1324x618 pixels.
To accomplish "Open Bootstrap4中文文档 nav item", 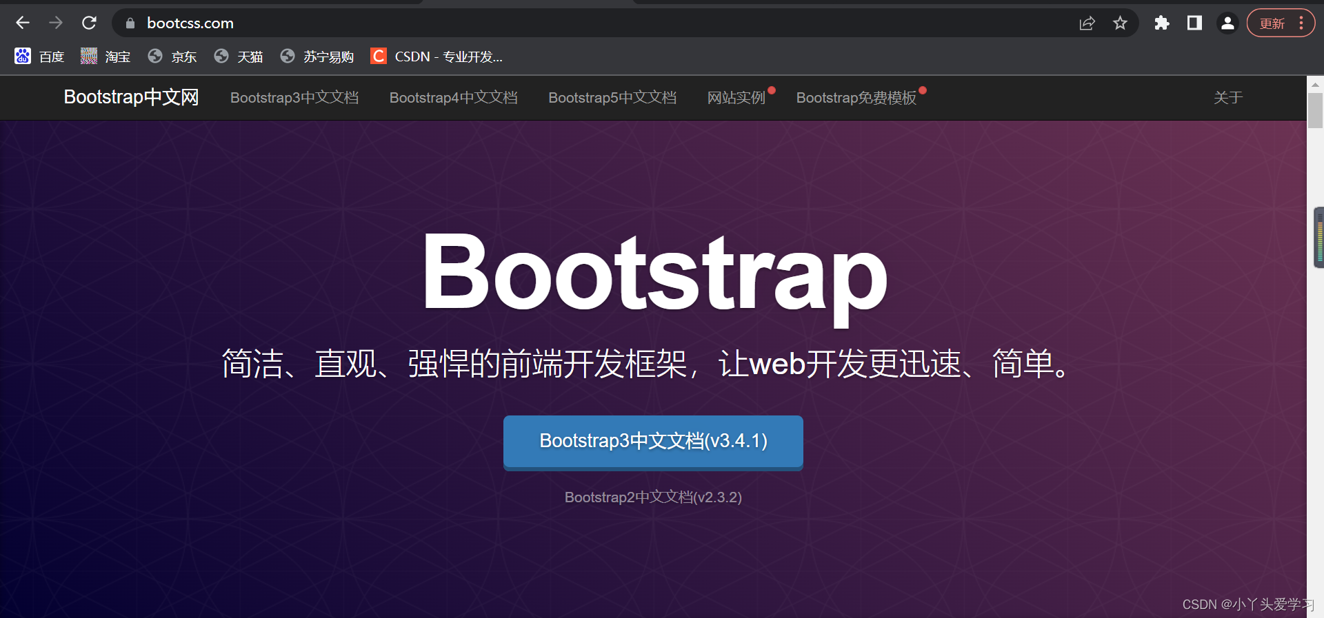I will tap(454, 98).
